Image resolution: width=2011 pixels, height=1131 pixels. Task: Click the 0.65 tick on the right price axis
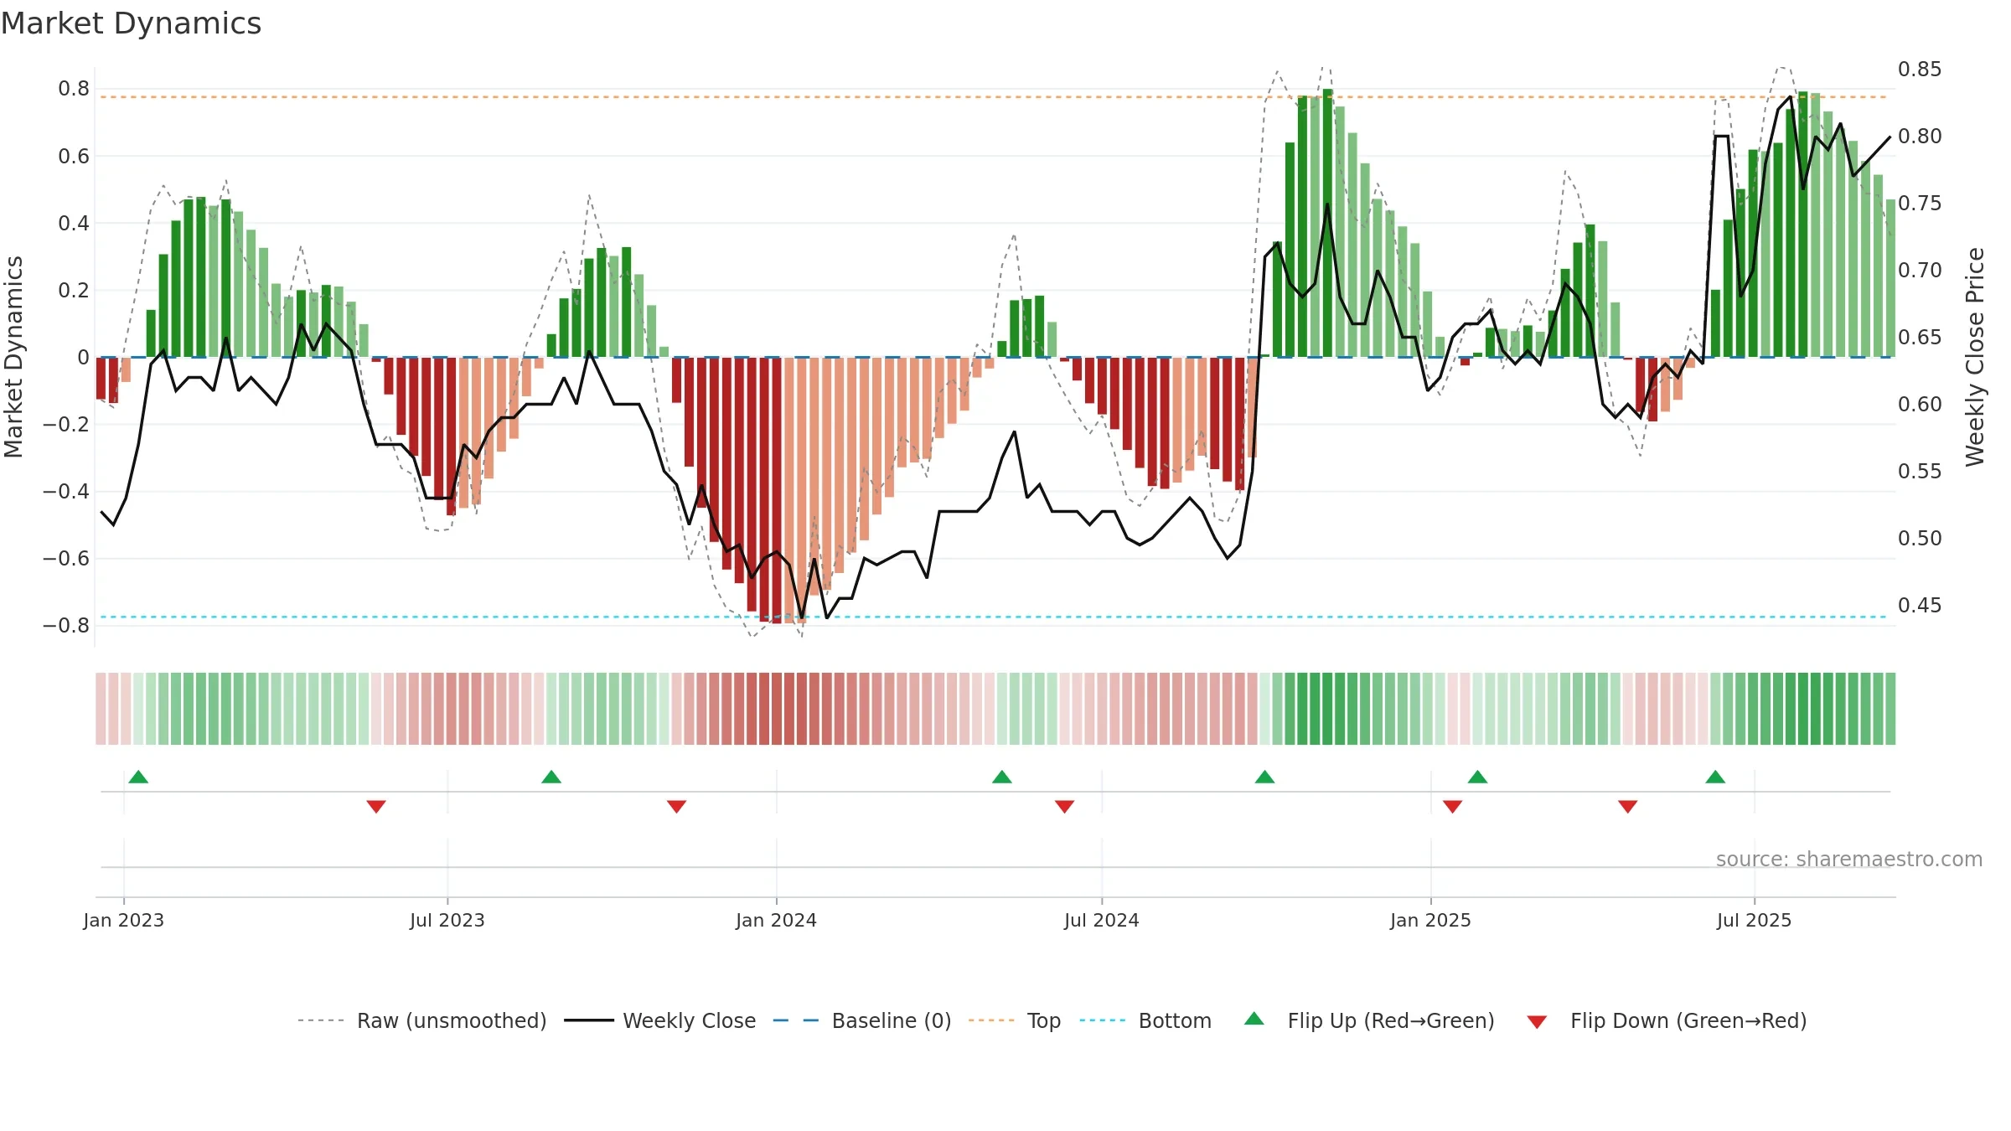point(1920,337)
